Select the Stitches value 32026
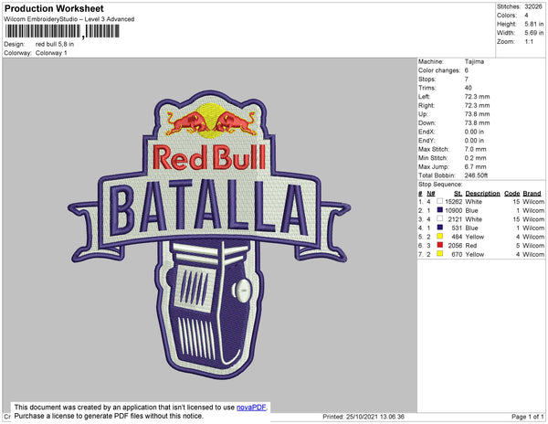 533,6
